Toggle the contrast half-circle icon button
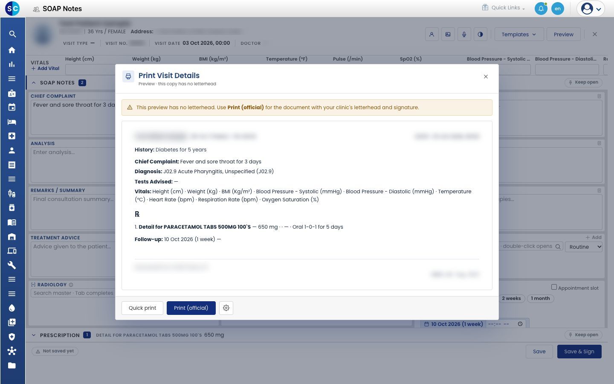614x384 pixels. tap(481, 35)
